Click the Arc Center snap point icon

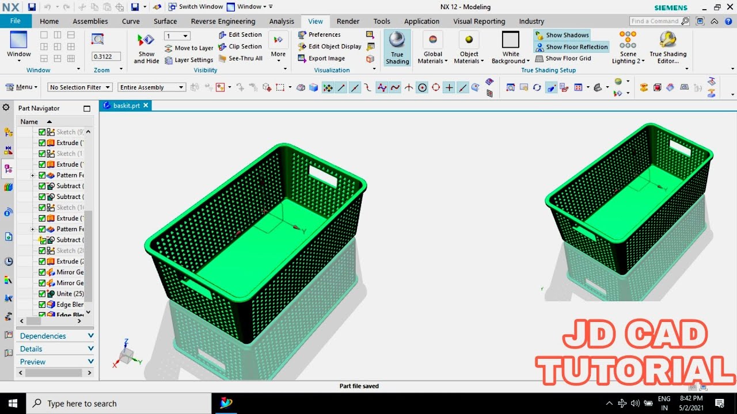(x=422, y=87)
